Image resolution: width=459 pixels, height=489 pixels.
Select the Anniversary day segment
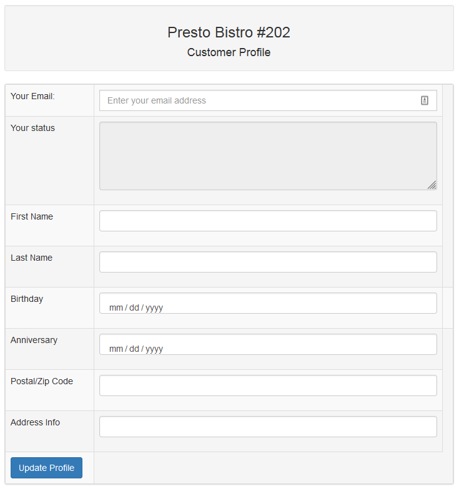click(x=134, y=349)
